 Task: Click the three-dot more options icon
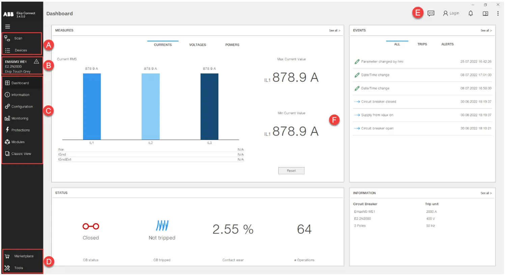click(498, 13)
